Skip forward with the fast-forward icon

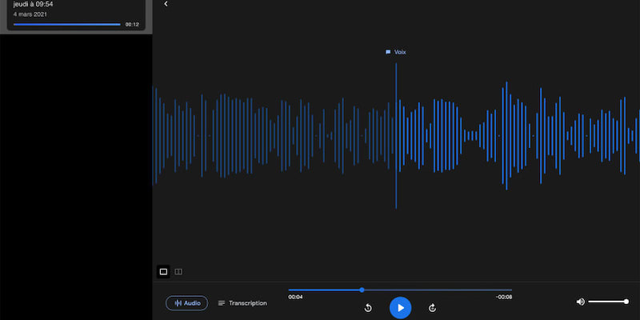tap(432, 308)
